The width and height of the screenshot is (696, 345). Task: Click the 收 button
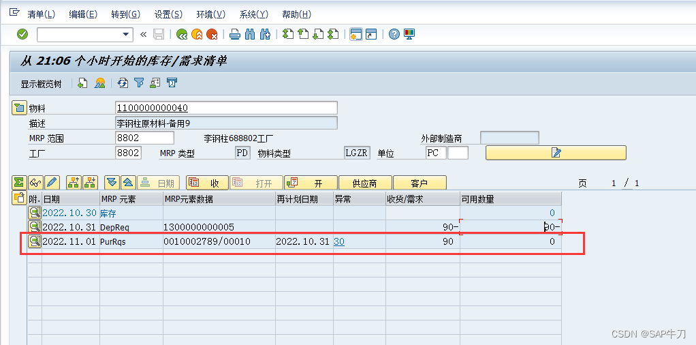coord(207,183)
